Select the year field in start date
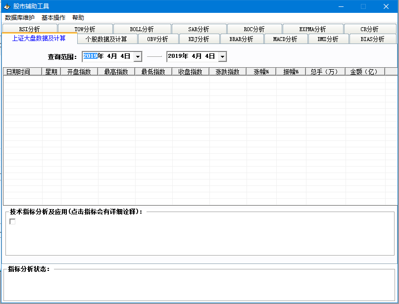 click(90, 56)
